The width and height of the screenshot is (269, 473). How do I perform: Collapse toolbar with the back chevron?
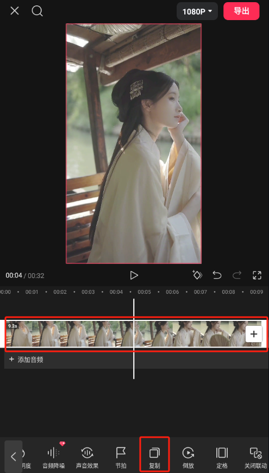(x=13, y=456)
